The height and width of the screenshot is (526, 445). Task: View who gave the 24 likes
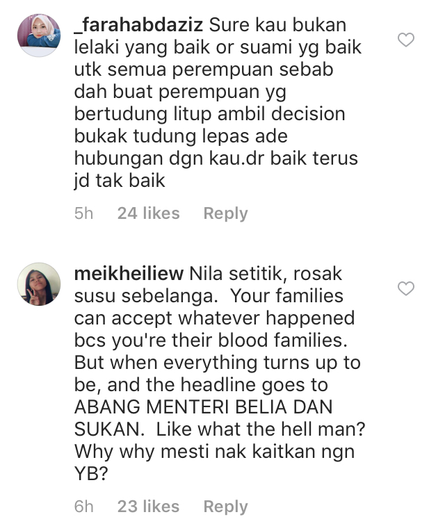point(148,213)
